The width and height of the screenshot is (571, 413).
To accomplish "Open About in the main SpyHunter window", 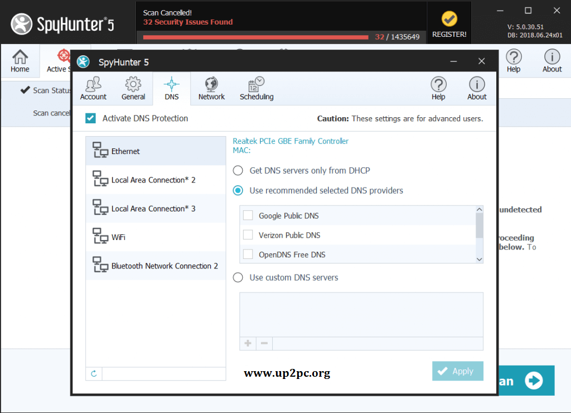I will click(x=552, y=61).
